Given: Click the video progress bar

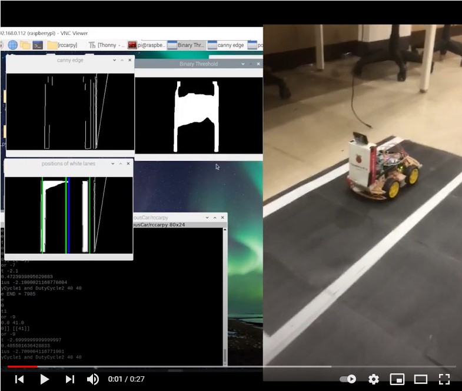Looking at the screenshot, I should [x=232, y=366].
